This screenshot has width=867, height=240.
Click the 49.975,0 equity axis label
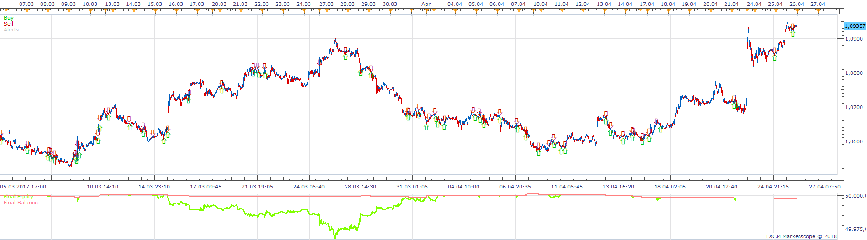tap(855, 230)
